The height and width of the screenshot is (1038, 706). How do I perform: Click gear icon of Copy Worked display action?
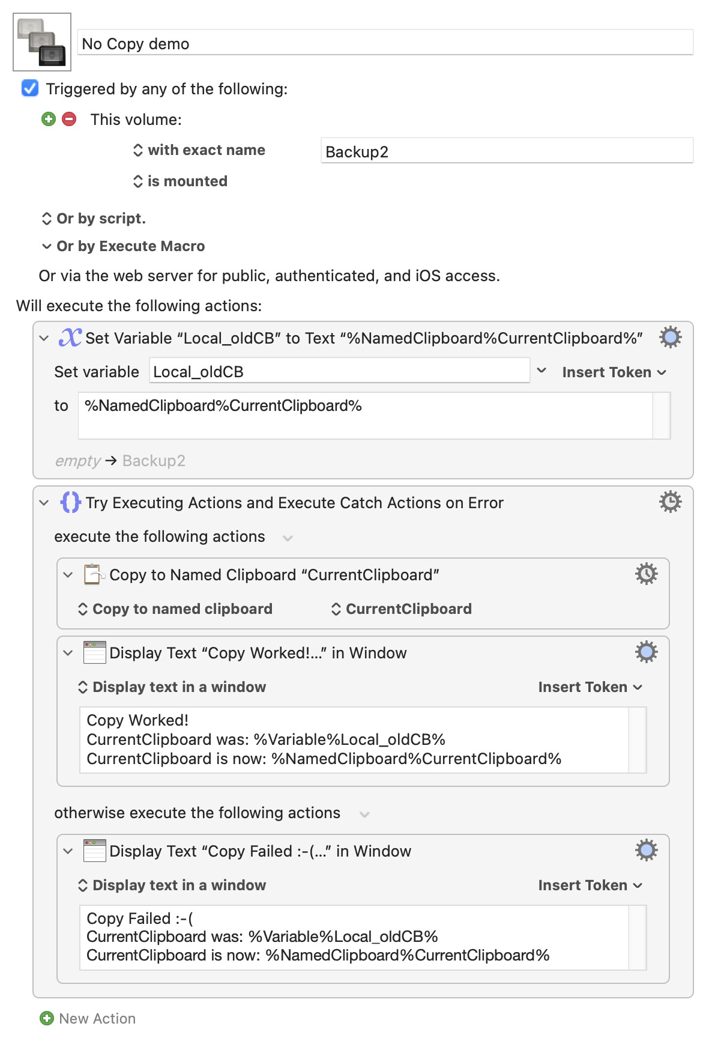(x=646, y=652)
